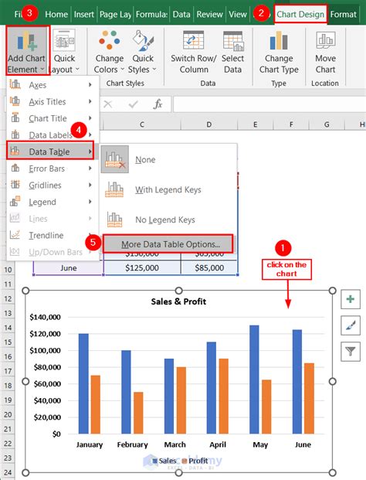Select column D header
Screen dimensions: 366x480
pos(208,124)
